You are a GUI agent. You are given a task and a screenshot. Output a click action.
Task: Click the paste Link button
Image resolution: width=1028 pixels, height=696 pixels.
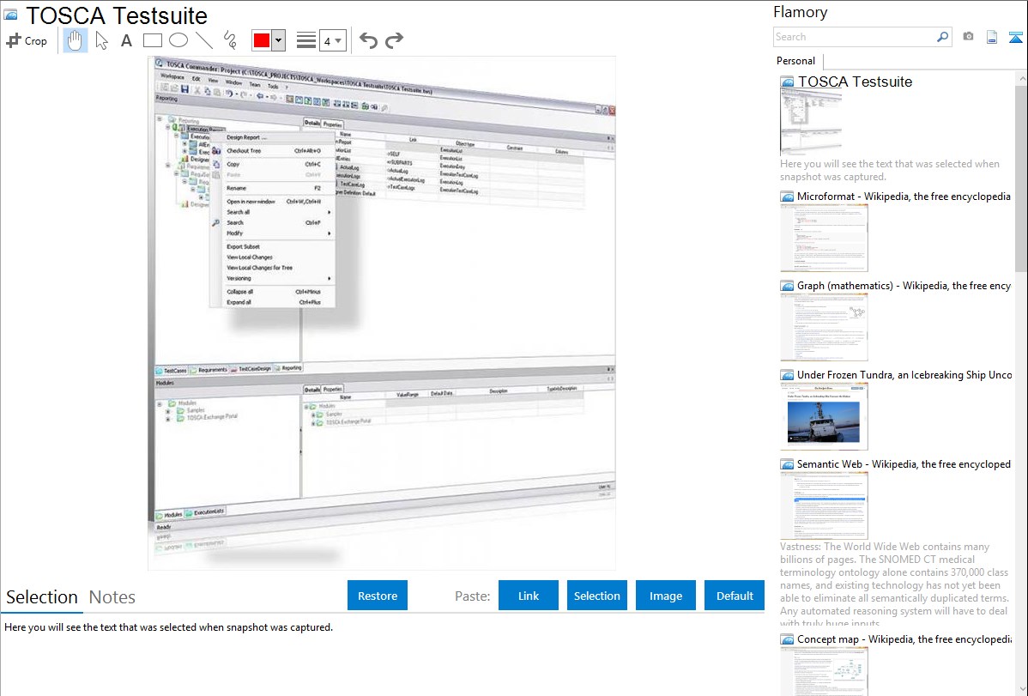529,596
